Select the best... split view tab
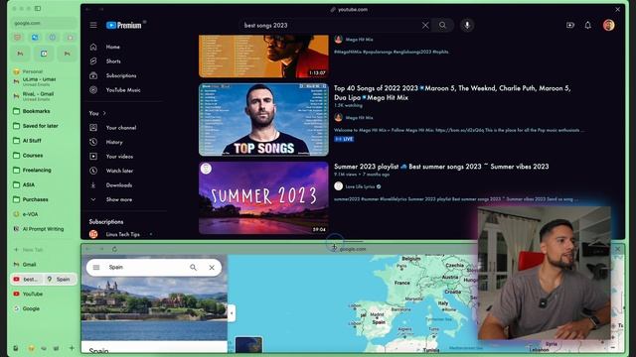Screen dimensions: 636x357 point(27,280)
